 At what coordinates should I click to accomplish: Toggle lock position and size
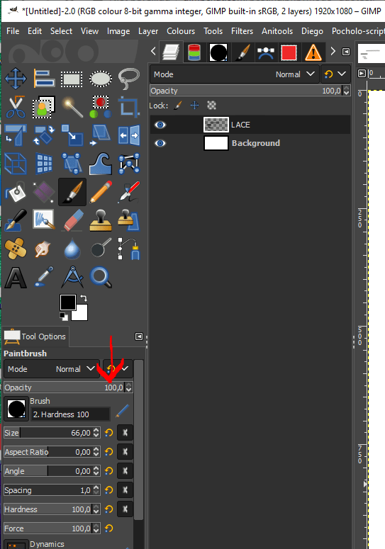click(x=194, y=106)
